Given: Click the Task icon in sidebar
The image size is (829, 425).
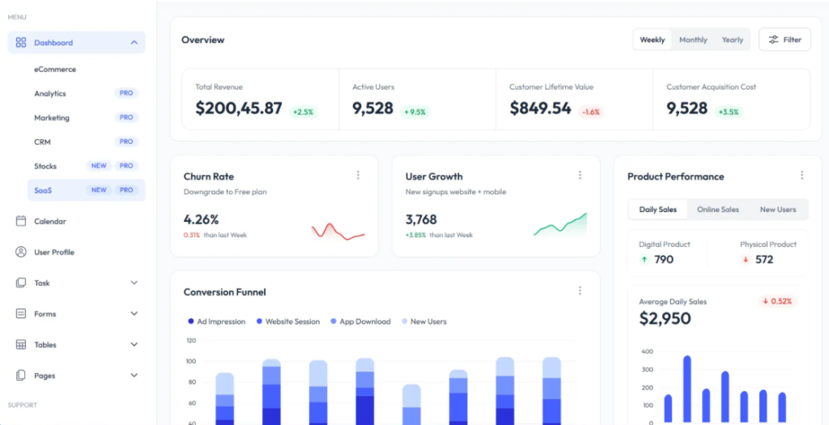Looking at the screenshot, I should click(20, 283).
